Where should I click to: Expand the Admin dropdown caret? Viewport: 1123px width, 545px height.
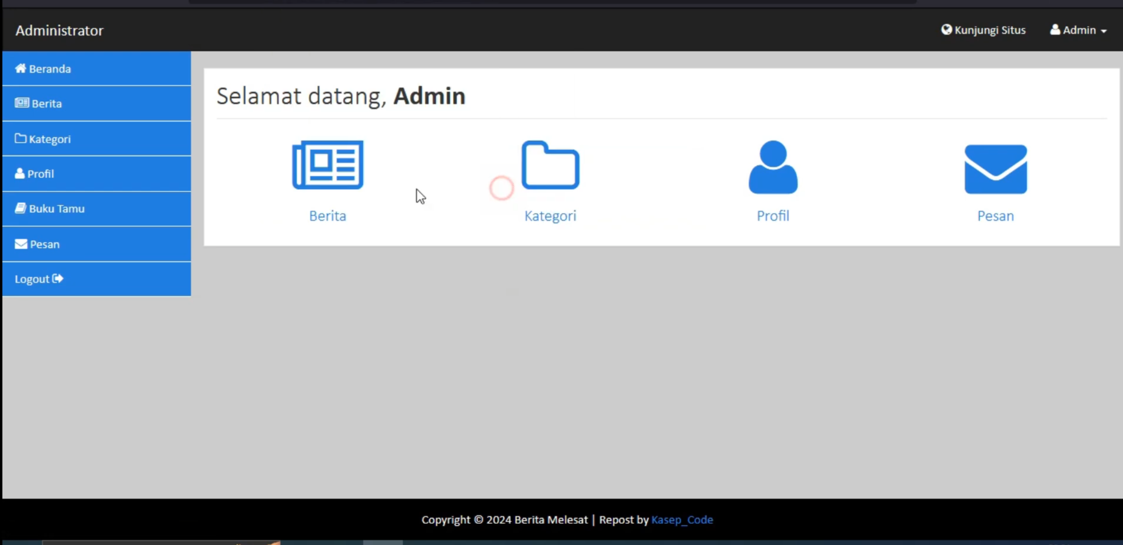[1104, 31]
